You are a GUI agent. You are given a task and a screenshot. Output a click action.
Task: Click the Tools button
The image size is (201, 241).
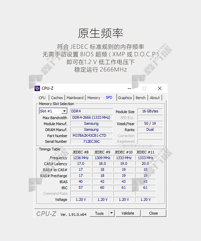99,213
